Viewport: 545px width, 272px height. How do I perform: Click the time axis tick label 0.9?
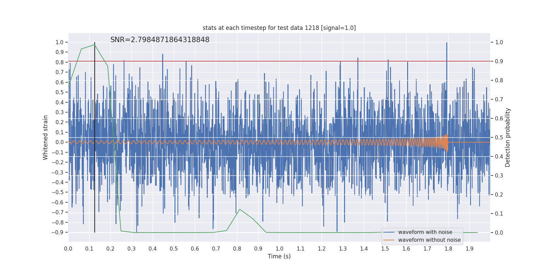coord(258,249)
